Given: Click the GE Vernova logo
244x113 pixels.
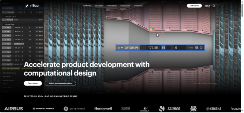Looking at the screenshot, I should (74, 109).
